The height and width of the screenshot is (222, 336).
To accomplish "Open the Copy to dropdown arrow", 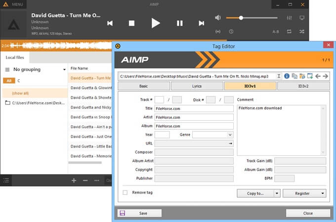I will pyautogui.click(x=277, y=193).
